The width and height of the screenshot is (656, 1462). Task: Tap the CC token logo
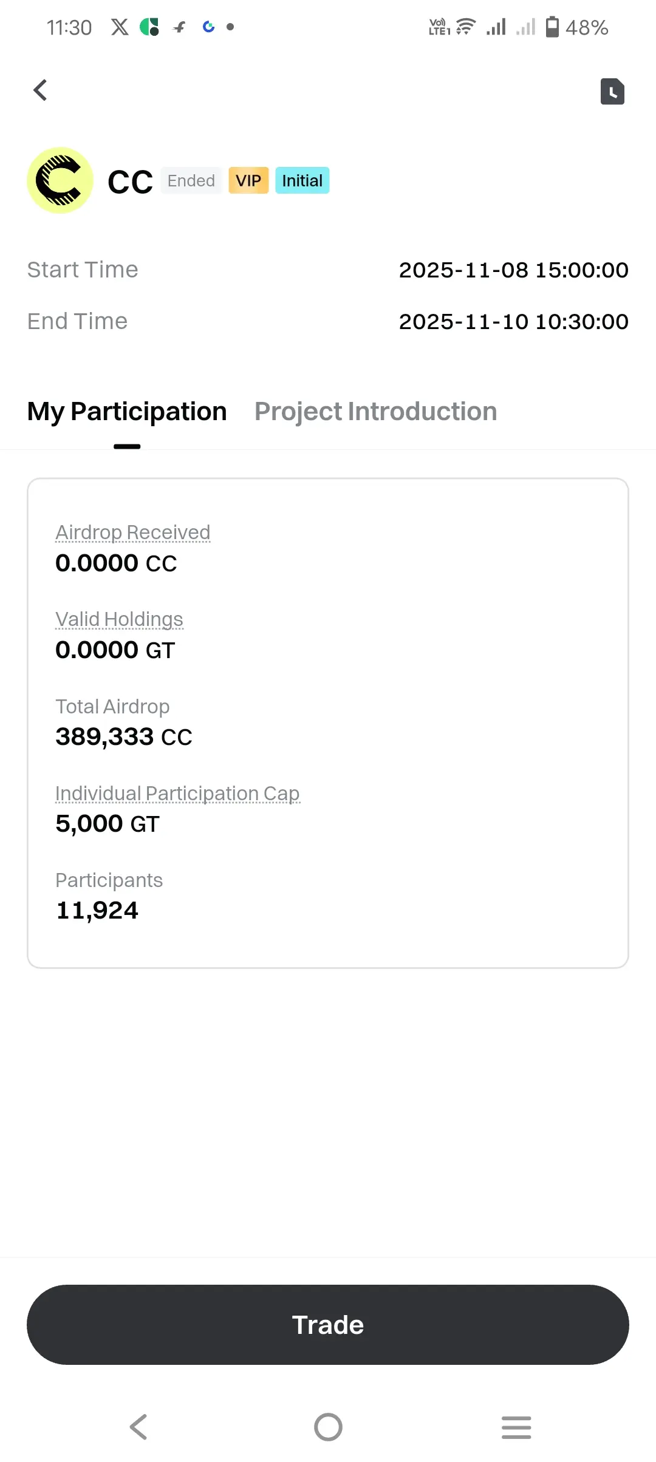pos(60,180)
